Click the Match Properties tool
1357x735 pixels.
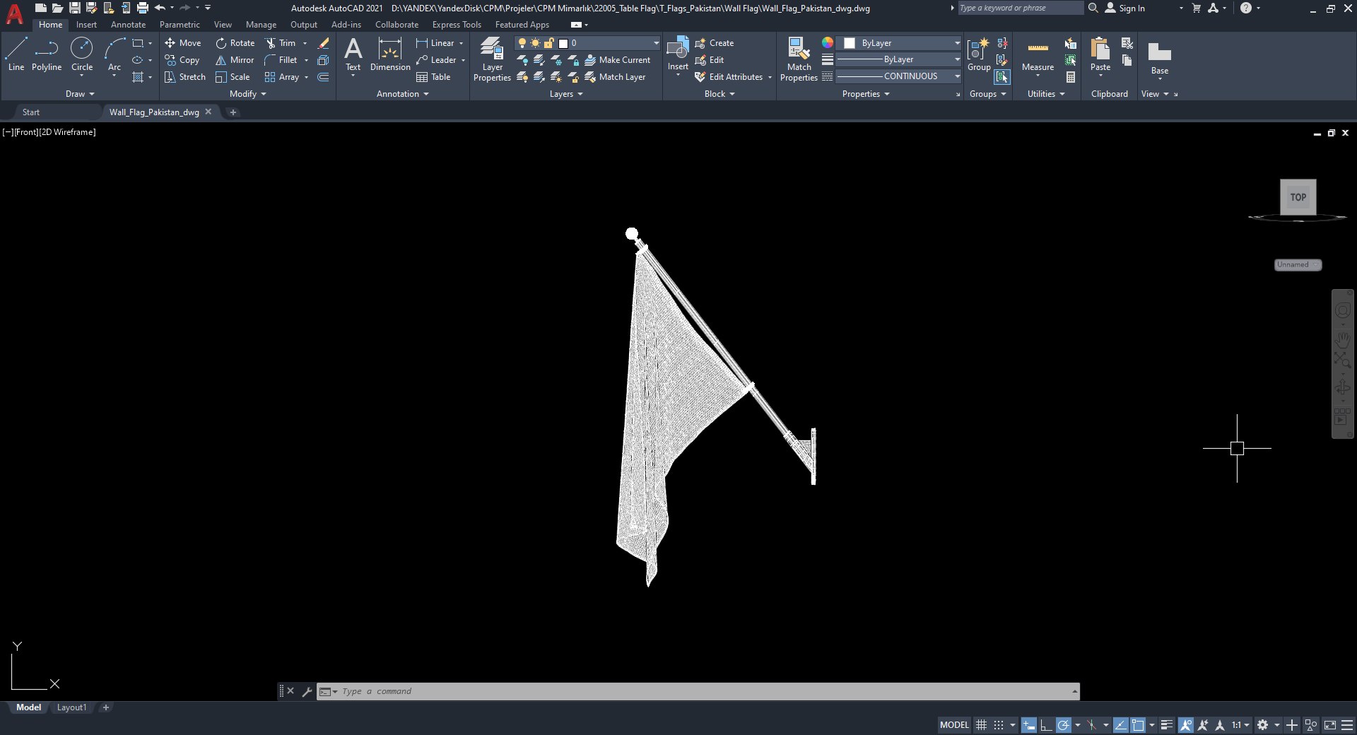coord(799,59)
